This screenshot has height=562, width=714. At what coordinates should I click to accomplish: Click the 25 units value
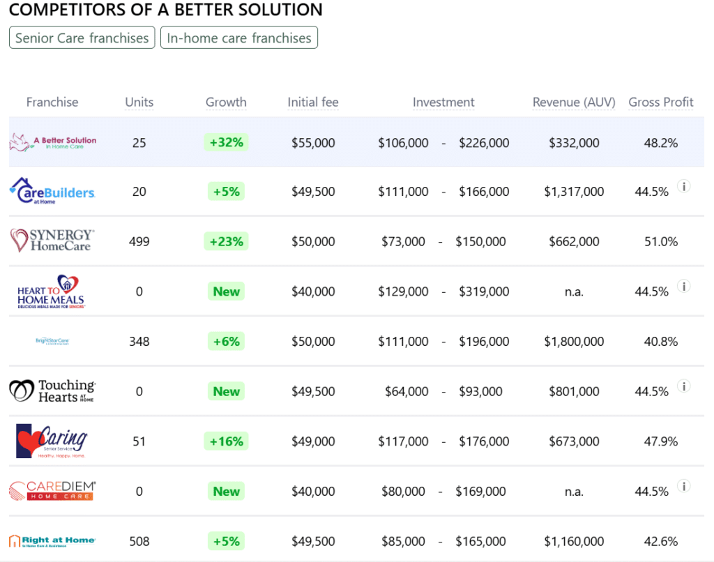(x=139, y=143)
